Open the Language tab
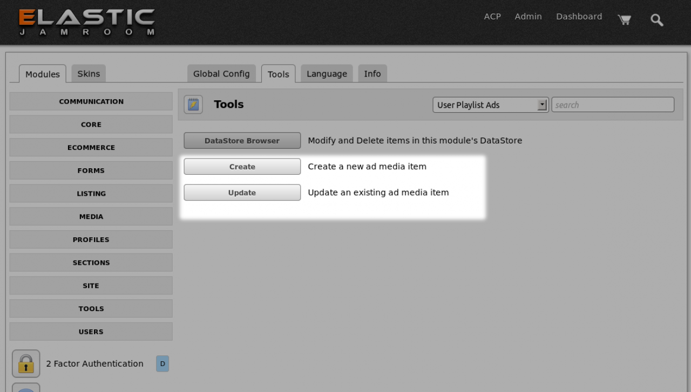The height and width of the screenshot is (392, 691). tap(327, 73)
